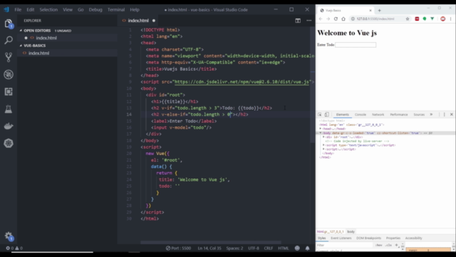456x257 pixels.
Task: Toggle :hov element state panel
Action: point(378,246)
